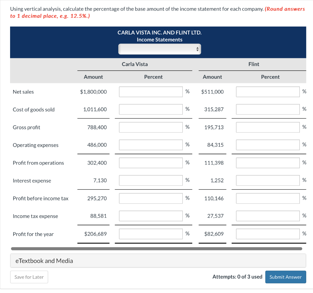Select Flint Cost of goods sold percent box
The height and width of the screenshot is (293, 313).
pos(267,109)
